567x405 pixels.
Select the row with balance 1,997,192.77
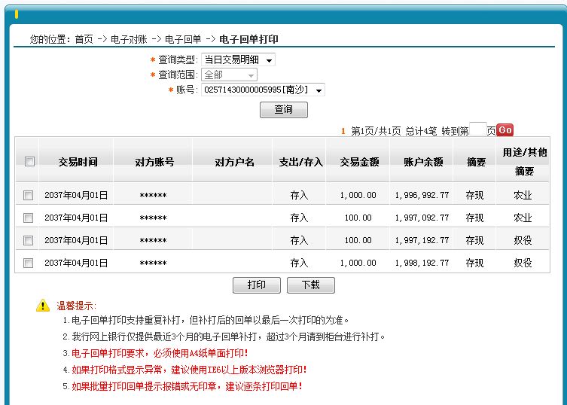click(x=28, y=240)
